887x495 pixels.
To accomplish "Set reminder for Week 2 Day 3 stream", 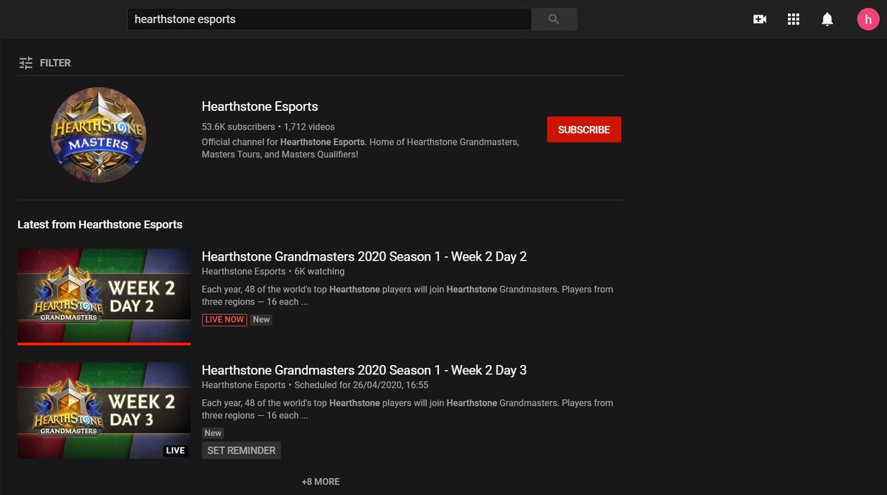I will tap(241, 450).
